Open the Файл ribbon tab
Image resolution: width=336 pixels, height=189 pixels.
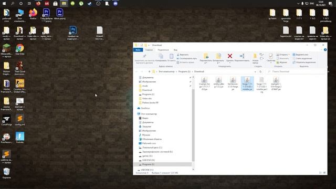pyautogui.click(x=138, y=50)
